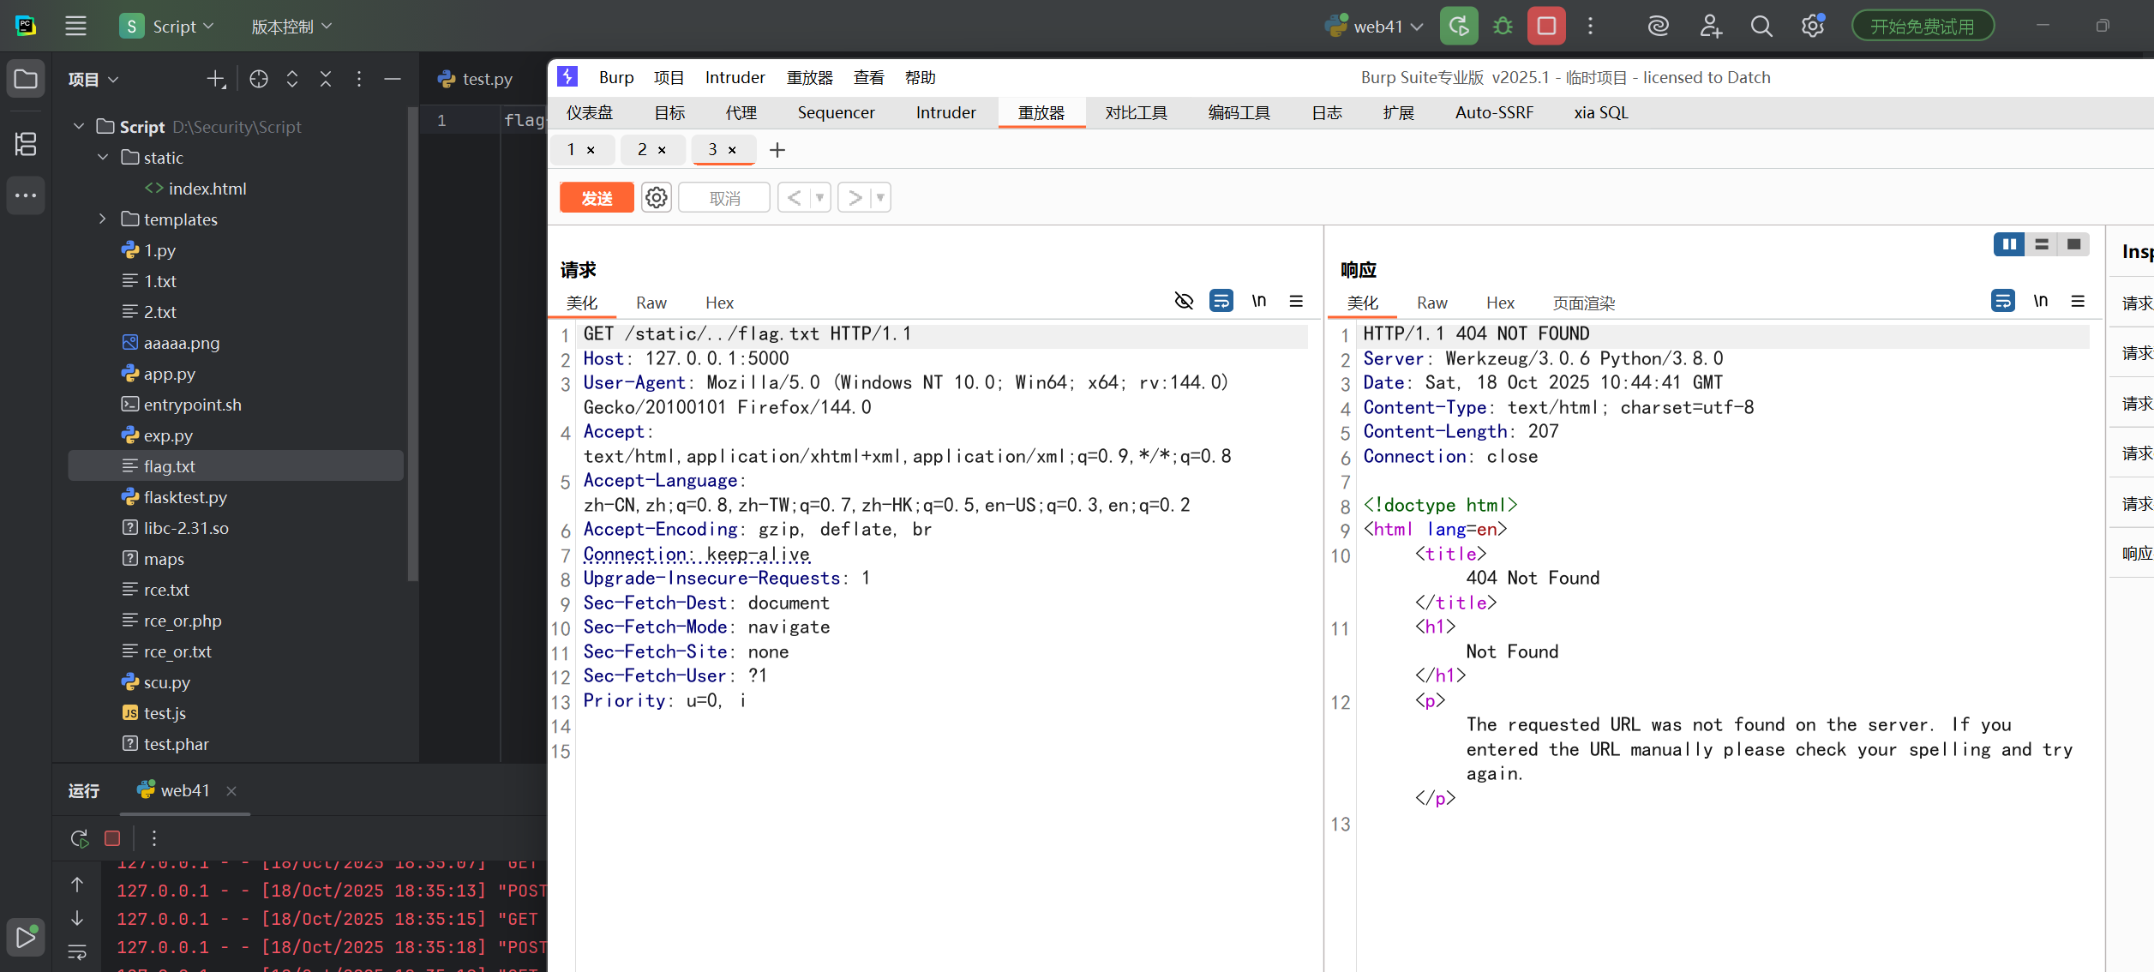2154x972 pixels.
Task: Toggle word wrap icon in request pane
Action: coord(1221,301)
